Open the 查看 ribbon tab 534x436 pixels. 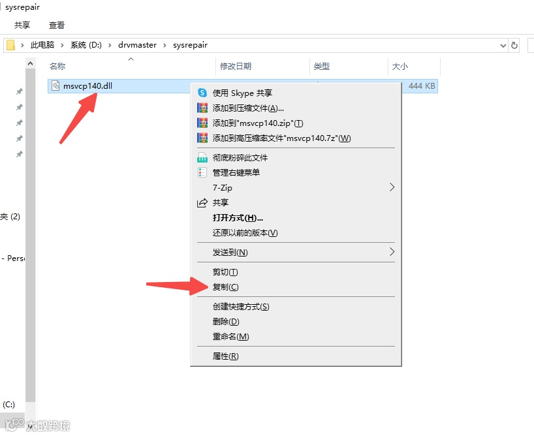pyautogui.click(x=57, y=25)
